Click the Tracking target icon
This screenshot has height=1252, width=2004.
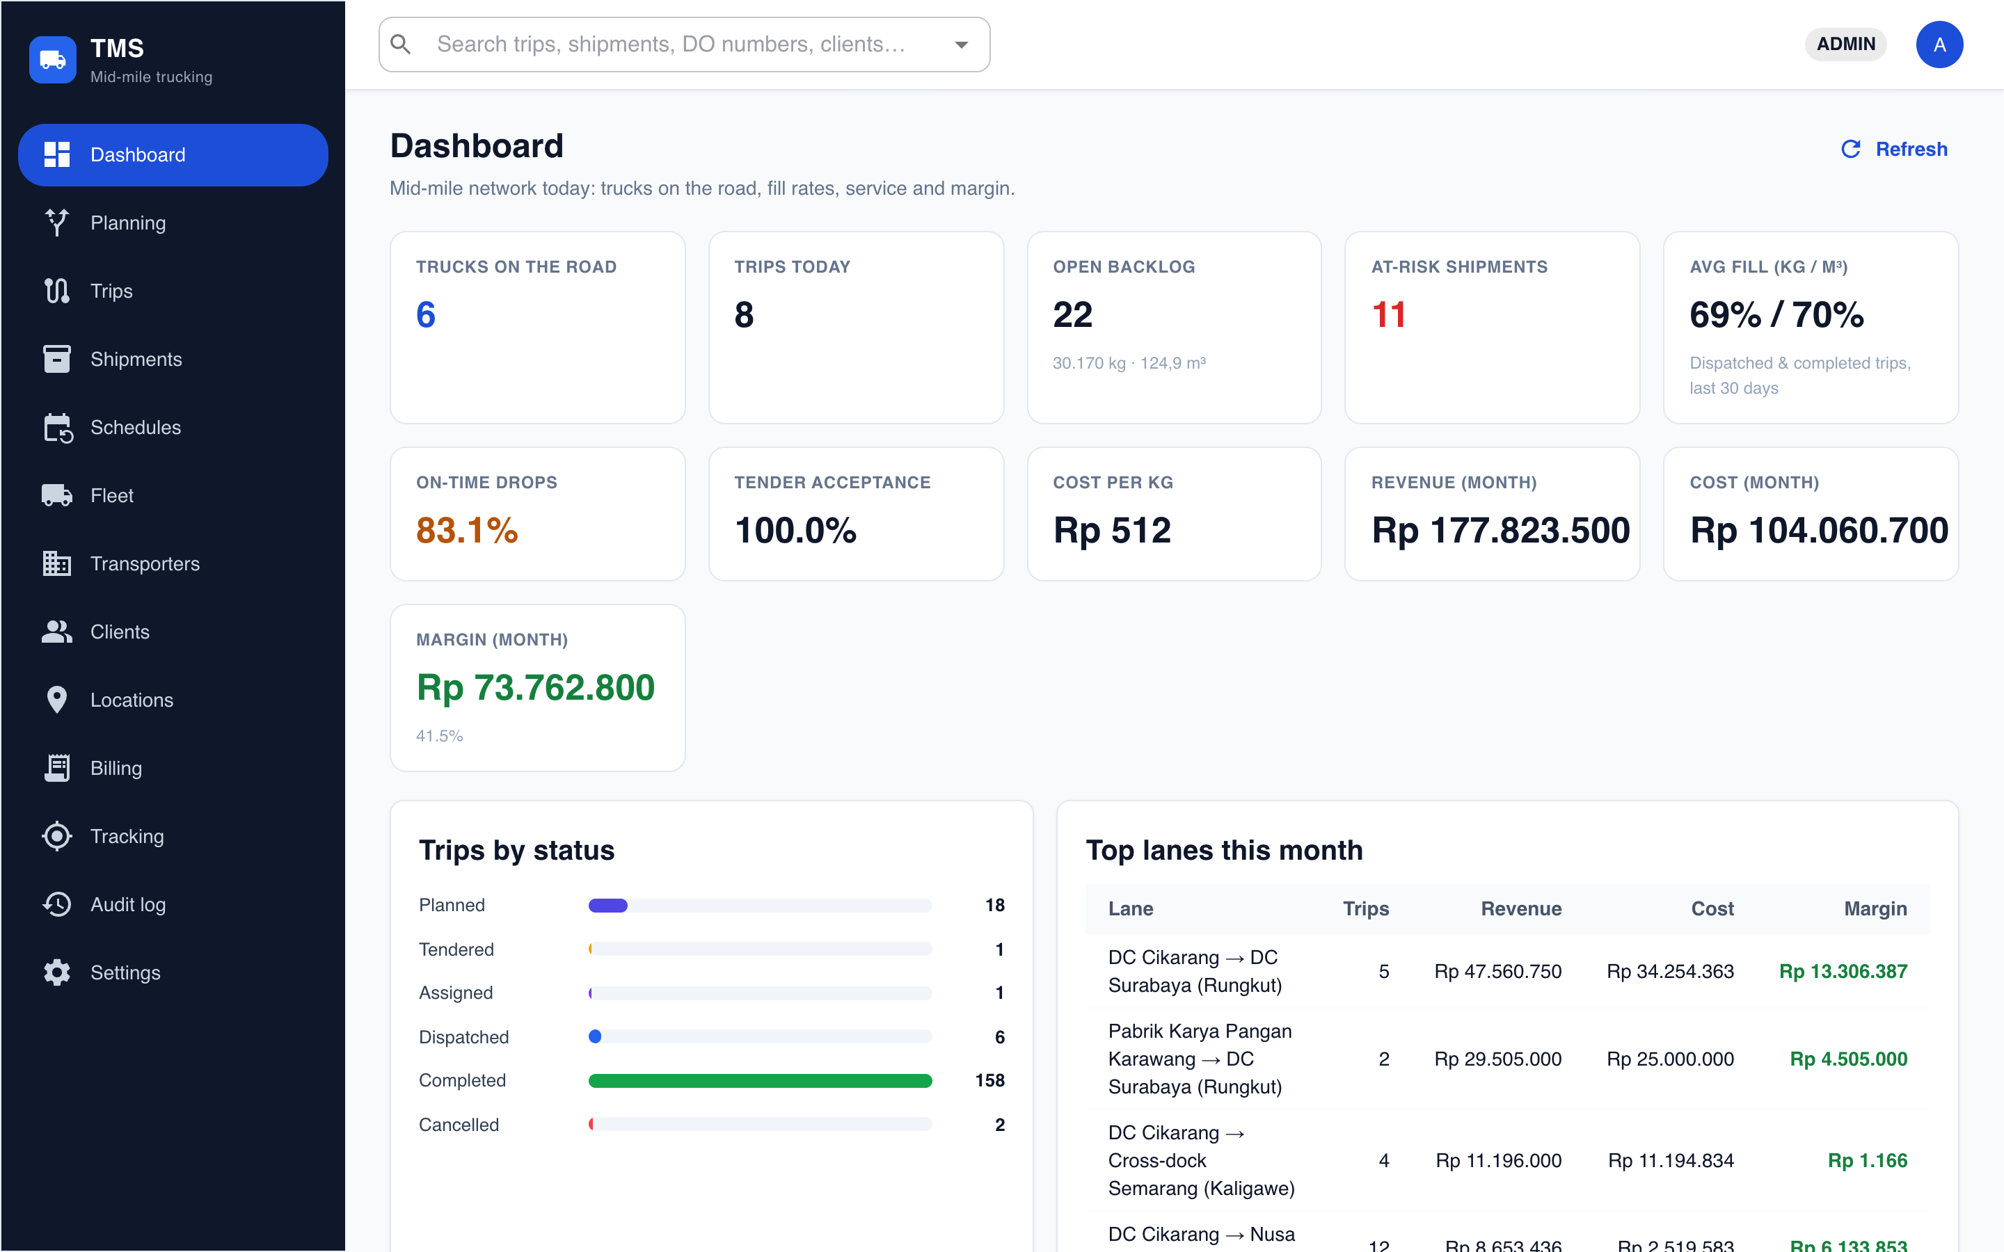tap(56, 835)
